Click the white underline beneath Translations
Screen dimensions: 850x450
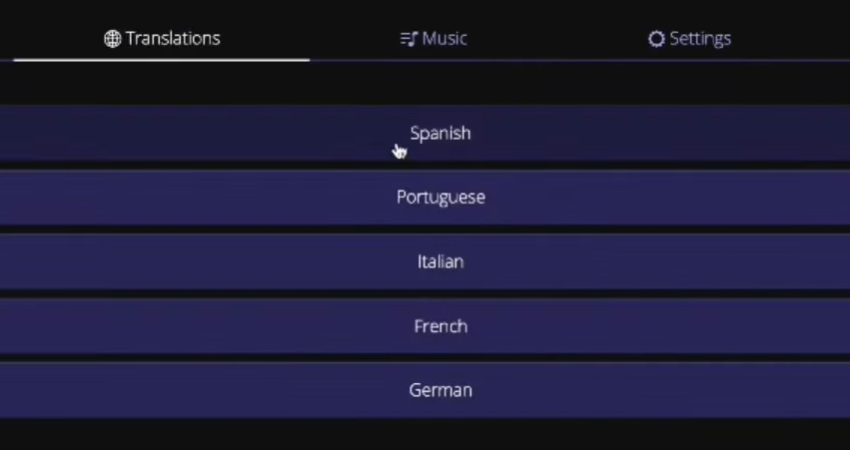pos(162,60)
